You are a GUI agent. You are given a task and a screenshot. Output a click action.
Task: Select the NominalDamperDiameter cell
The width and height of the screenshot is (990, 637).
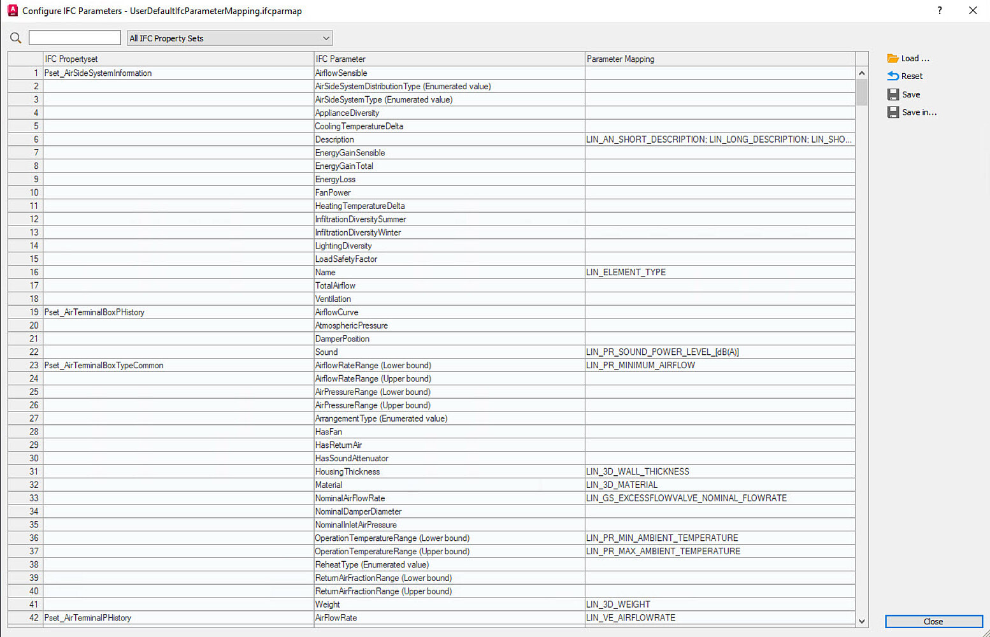[449, 512]
